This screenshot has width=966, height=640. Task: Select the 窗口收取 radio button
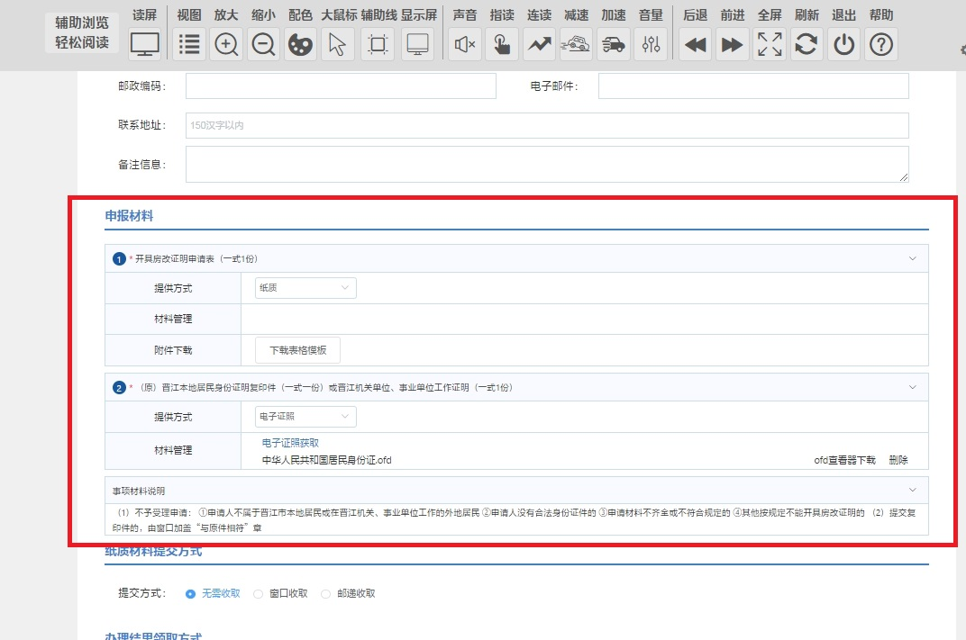pyautogui.click(x=259, y=594)
